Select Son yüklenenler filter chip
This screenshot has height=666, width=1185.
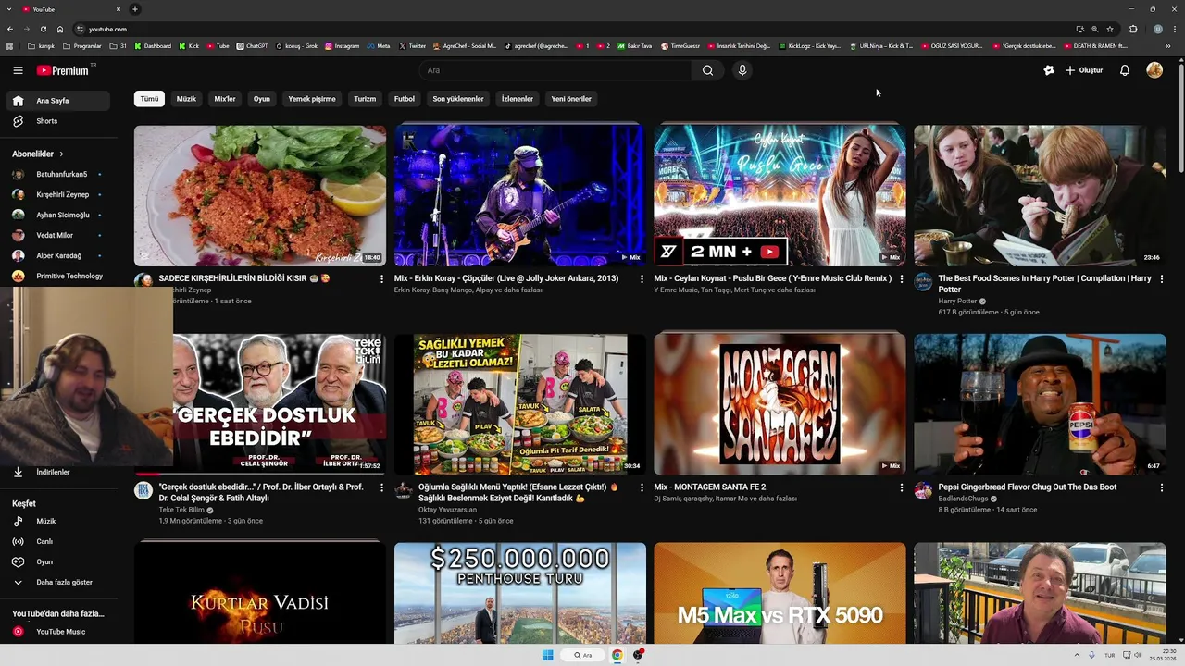[458, 99]
